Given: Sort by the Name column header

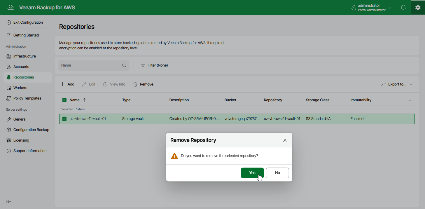Looking at the screenshot, I should [74, 100].
